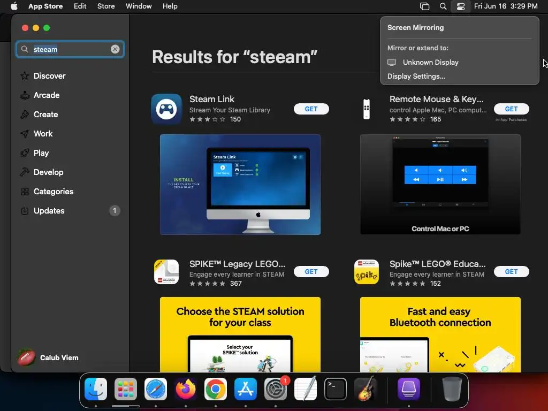Click Steam Link star rating 150
The width and height of the screenshot is (548, 411).
click(x=215, y=119)
